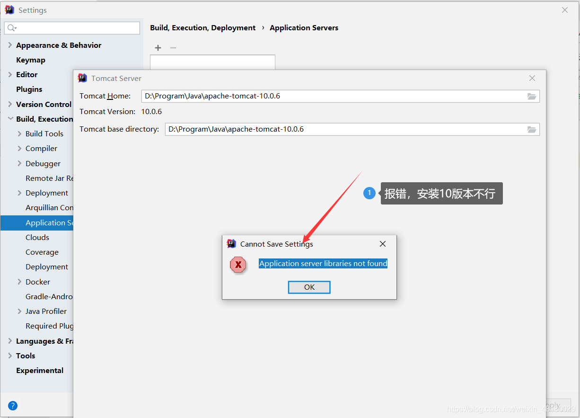Expand Build Tools node
The width and height of the screenshot is (580, 418).
19,133
